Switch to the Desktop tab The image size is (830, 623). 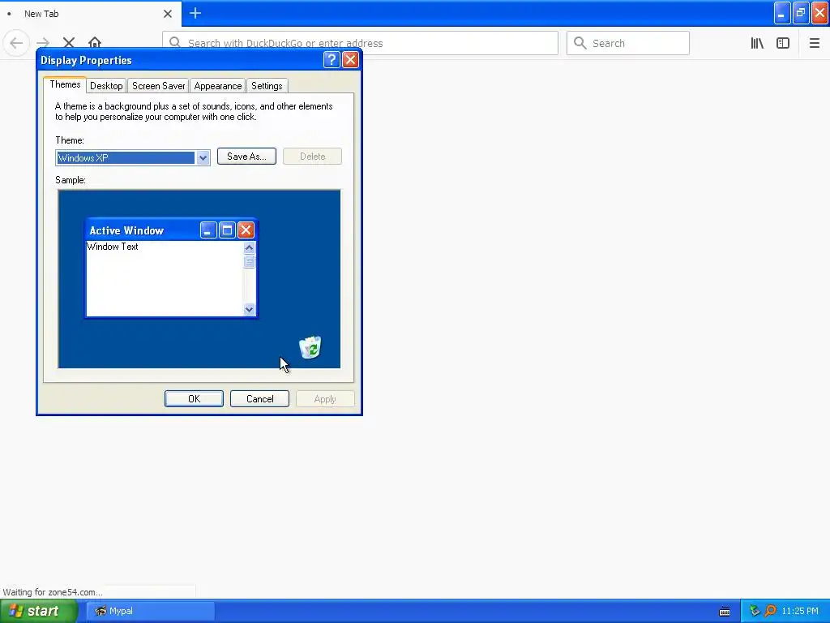click(106, 86)
